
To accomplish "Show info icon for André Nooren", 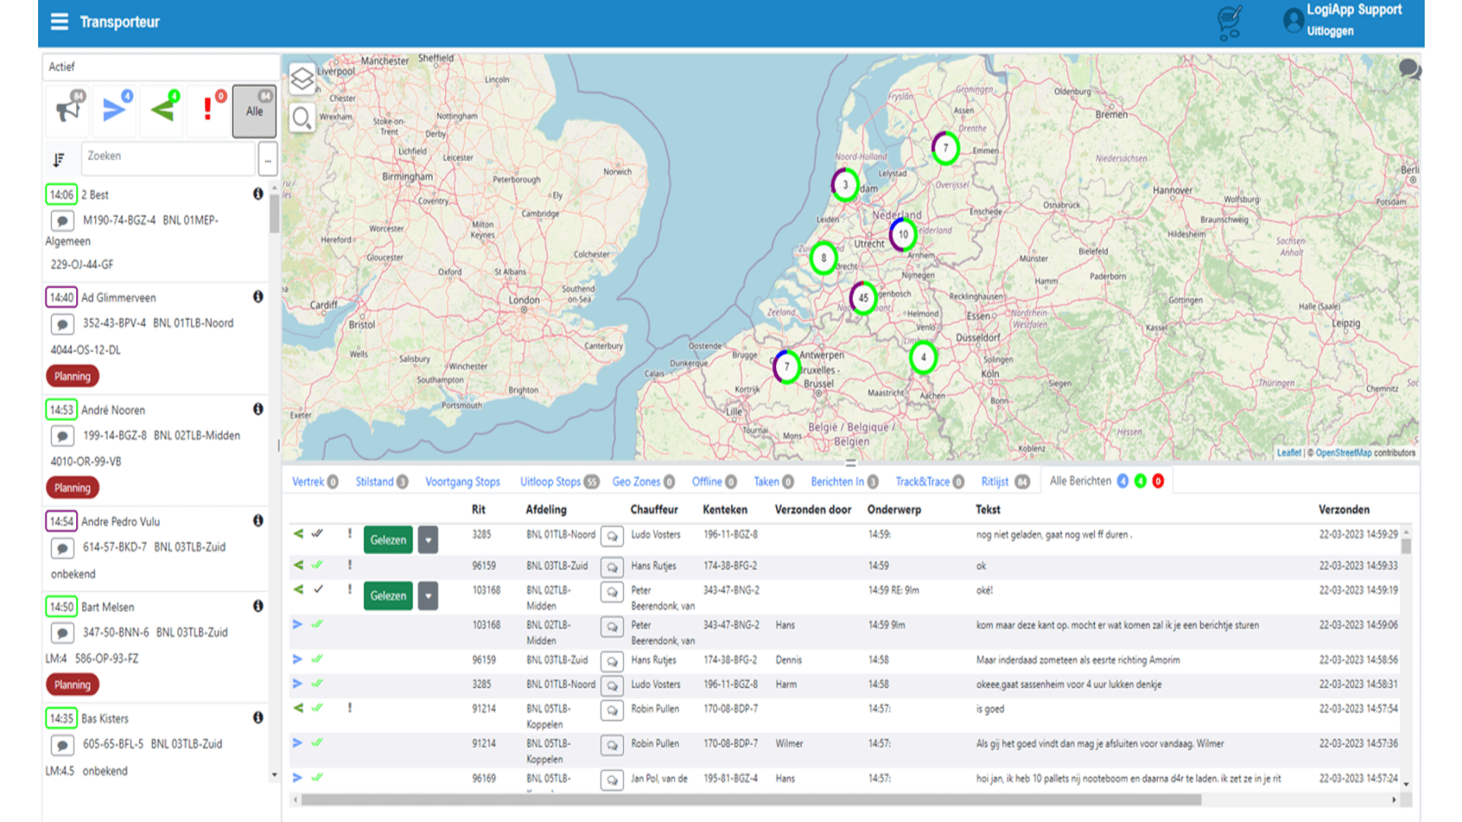I will coord(258,409).
